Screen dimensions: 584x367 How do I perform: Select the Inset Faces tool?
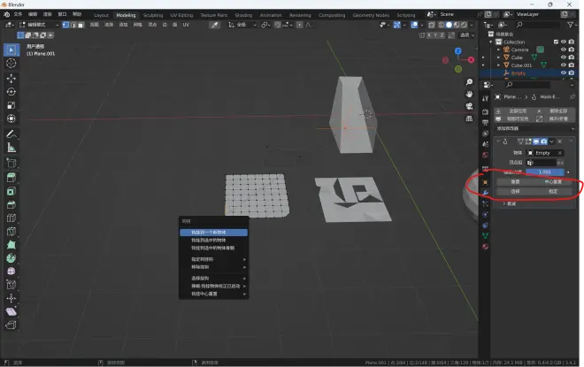(12, 191)
